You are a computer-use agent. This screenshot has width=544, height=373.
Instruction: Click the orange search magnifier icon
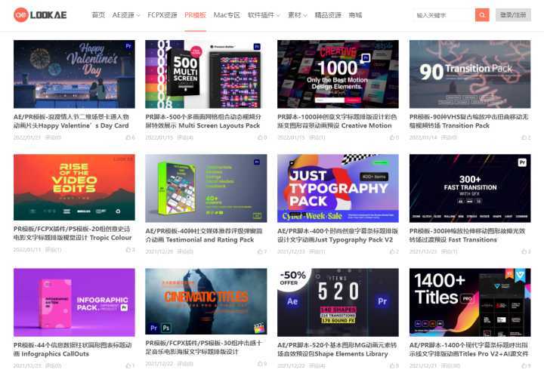tap(482, 15)
